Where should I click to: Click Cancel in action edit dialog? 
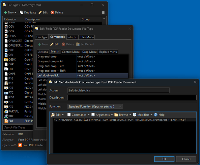[186, 159]
